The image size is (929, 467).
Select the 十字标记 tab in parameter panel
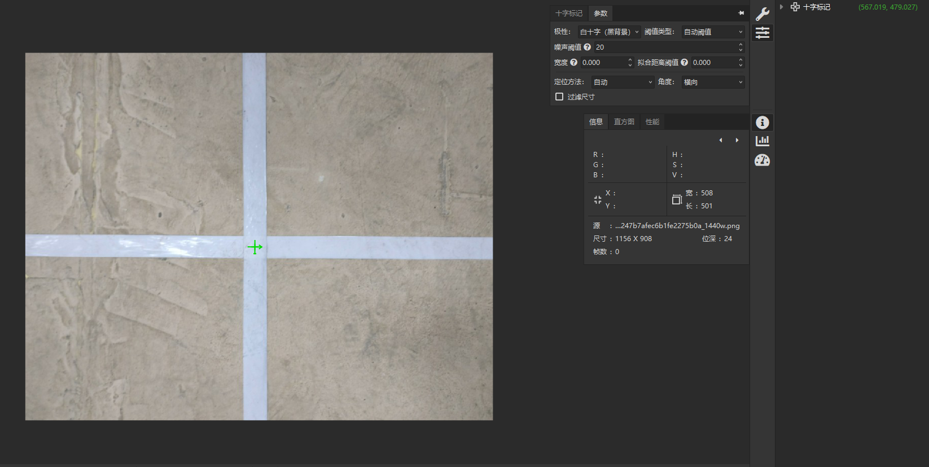pyautogui.click(x=569, y=14)
